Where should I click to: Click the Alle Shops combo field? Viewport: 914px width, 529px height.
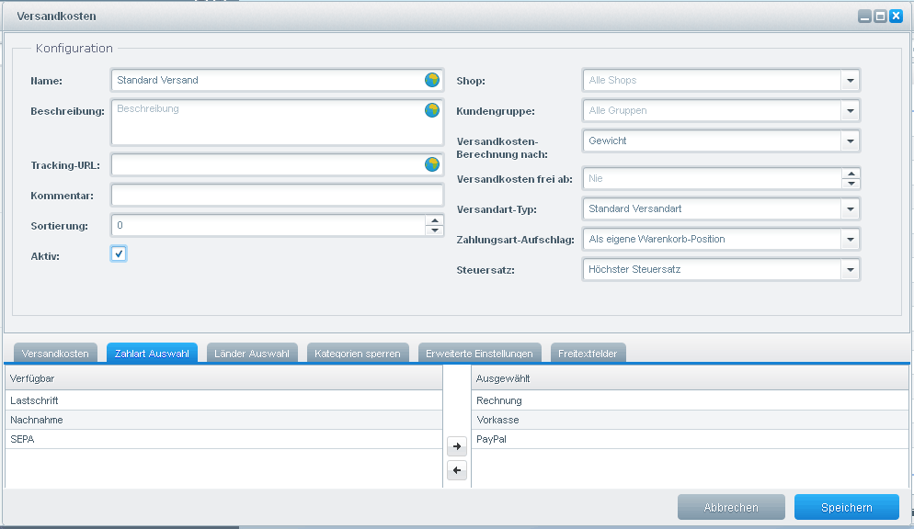[713, 80]
